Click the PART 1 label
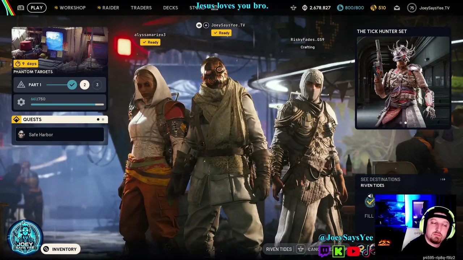Viewport: 463px width, 260px height. 35,85
